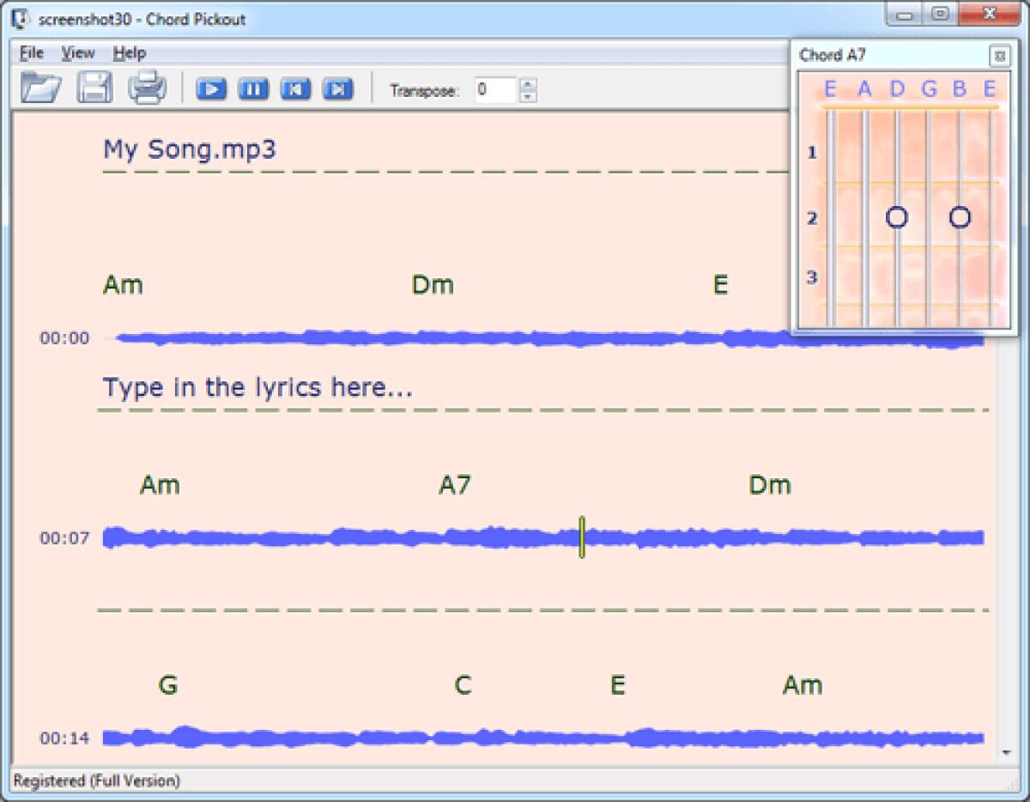
Task: Skip back to song start
Action: pyautogui.click(x=296, y=88)
